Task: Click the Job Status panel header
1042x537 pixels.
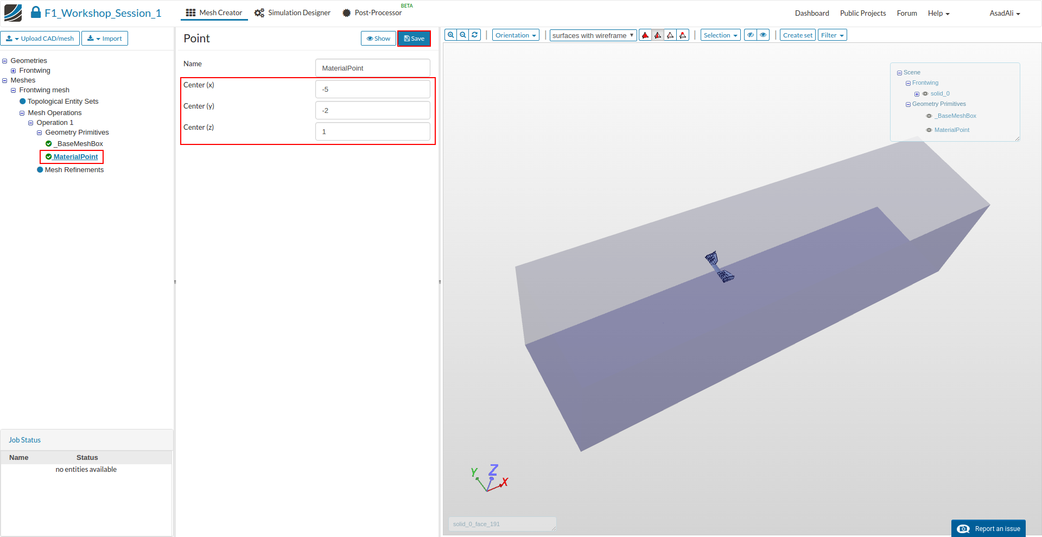Action: pos(87,440)
